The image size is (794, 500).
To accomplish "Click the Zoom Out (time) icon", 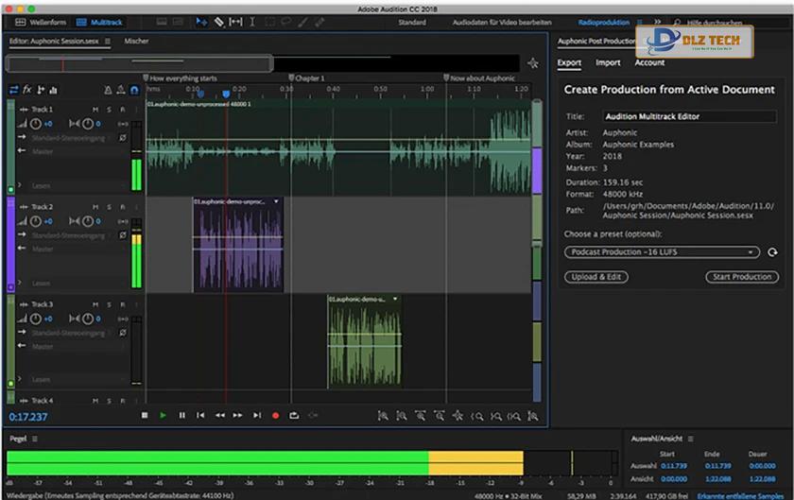I will [x=439, y=416].
